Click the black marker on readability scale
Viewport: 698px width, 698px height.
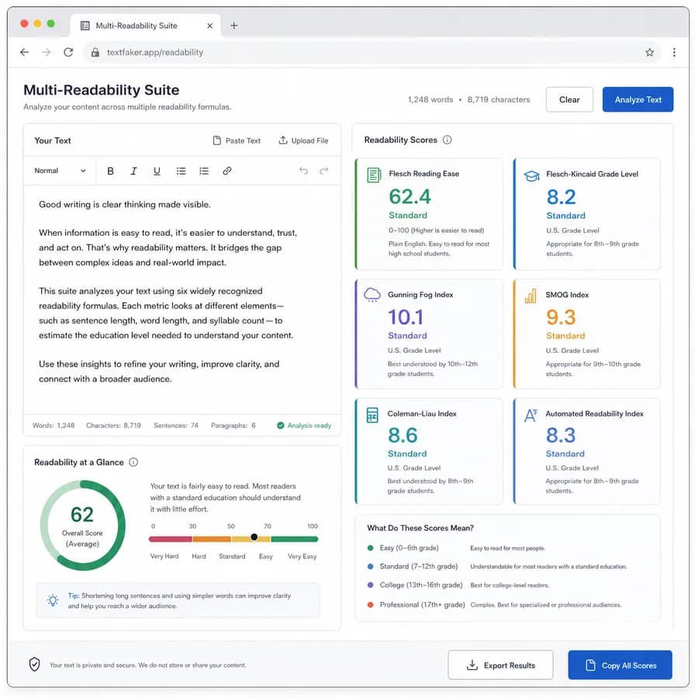pos(254,537)
